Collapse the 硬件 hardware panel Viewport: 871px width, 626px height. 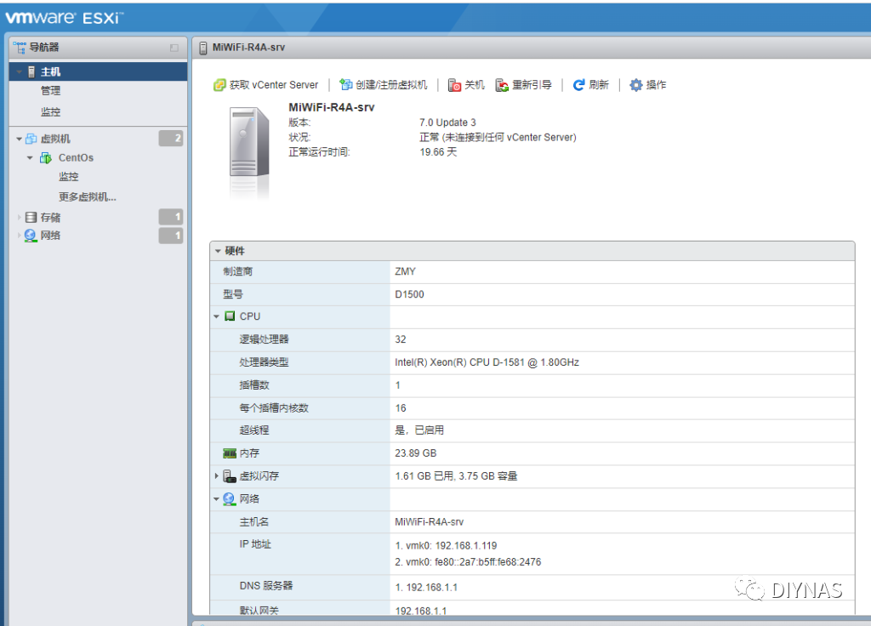pos(219,251)
